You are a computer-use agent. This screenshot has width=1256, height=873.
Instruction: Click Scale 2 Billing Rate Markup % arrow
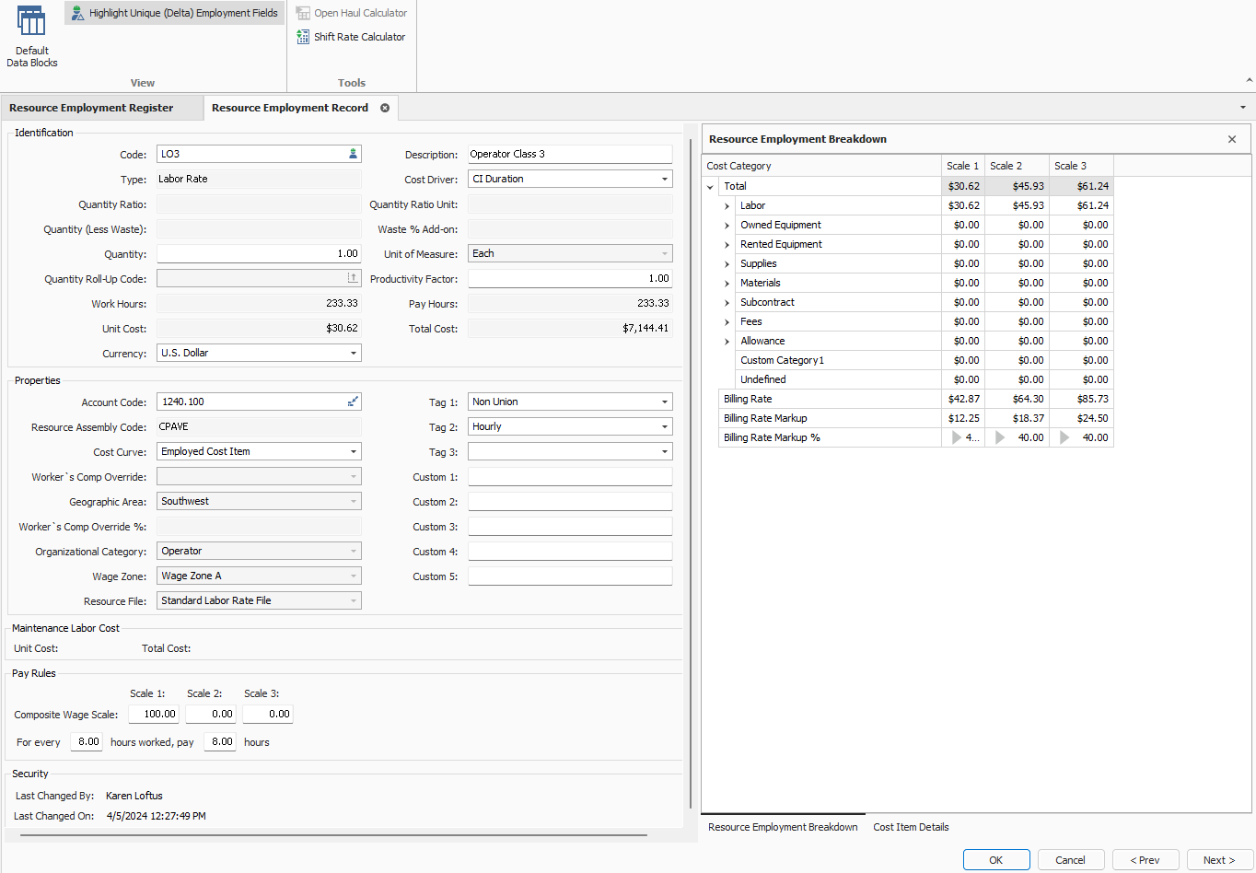(x=1000, y=437)
